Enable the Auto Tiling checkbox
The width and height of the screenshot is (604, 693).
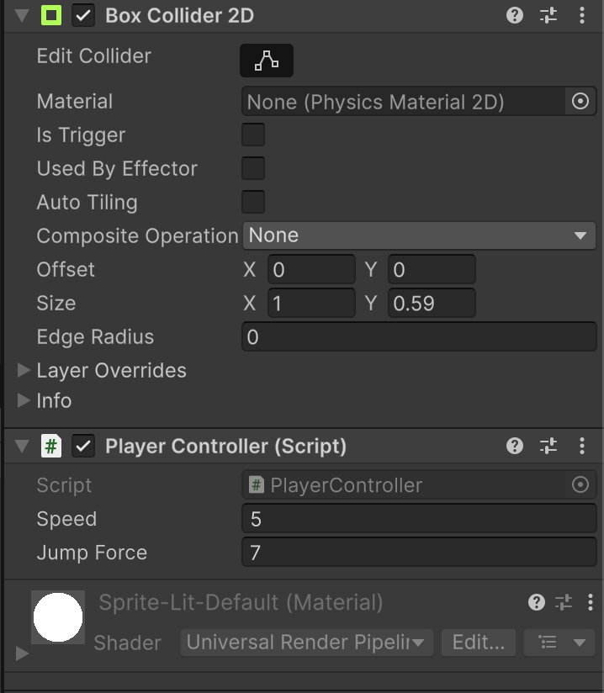(253, 202)
